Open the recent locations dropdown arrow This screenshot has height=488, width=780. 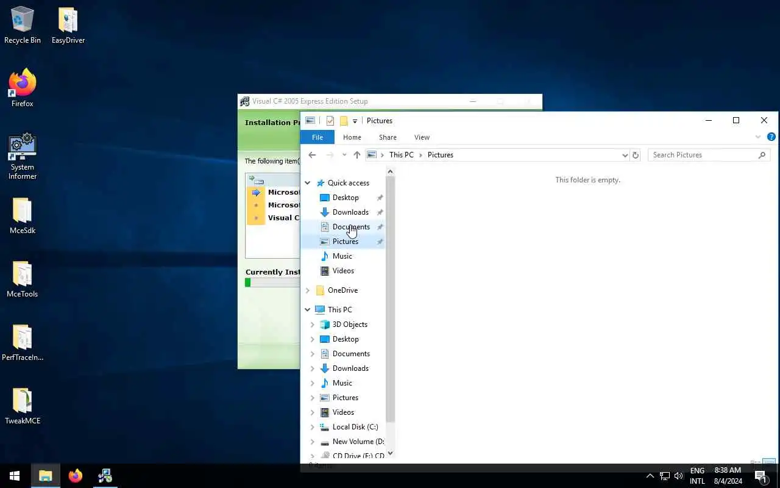pyautogui.click(x=344, y=155)
